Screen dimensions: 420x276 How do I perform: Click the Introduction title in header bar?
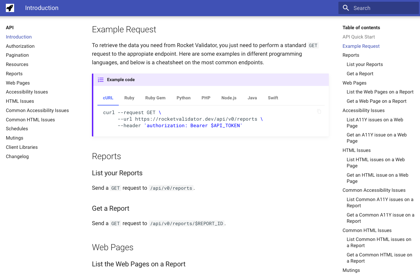tap(42, 8)
